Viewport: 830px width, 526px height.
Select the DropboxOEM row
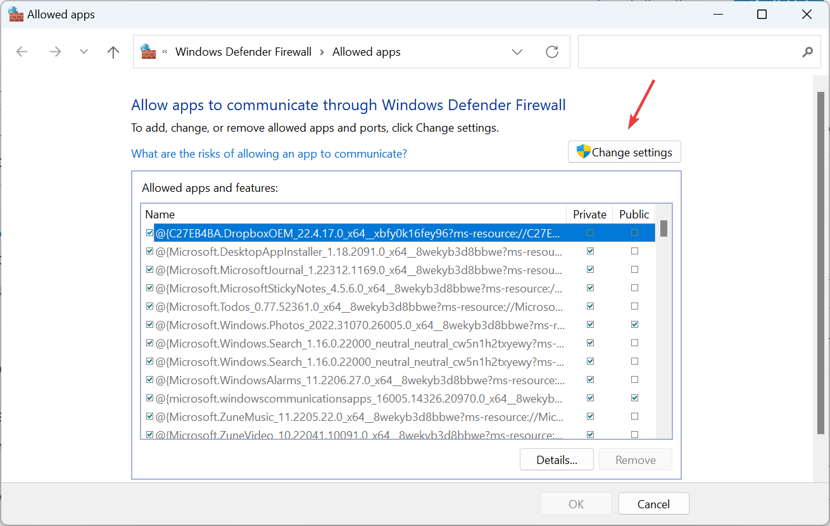(399, 233)
